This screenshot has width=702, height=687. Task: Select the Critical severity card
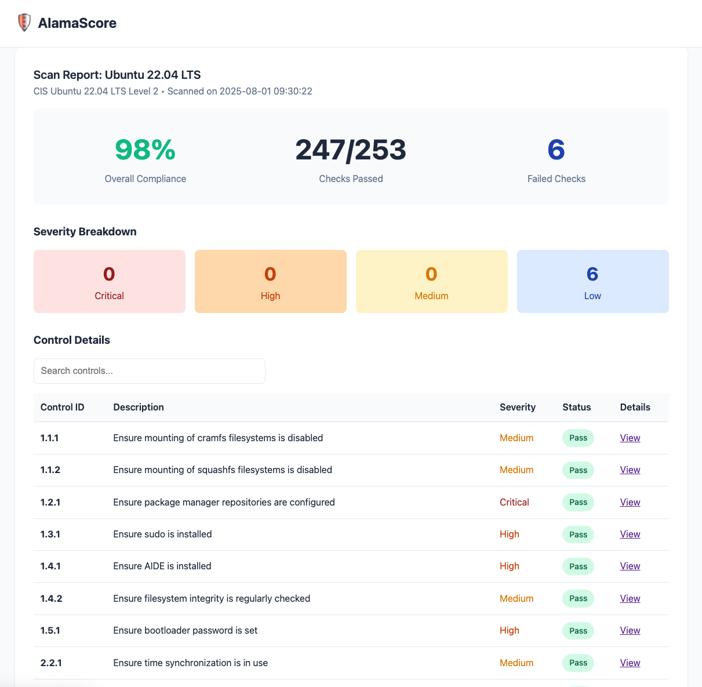pos(110,282)
